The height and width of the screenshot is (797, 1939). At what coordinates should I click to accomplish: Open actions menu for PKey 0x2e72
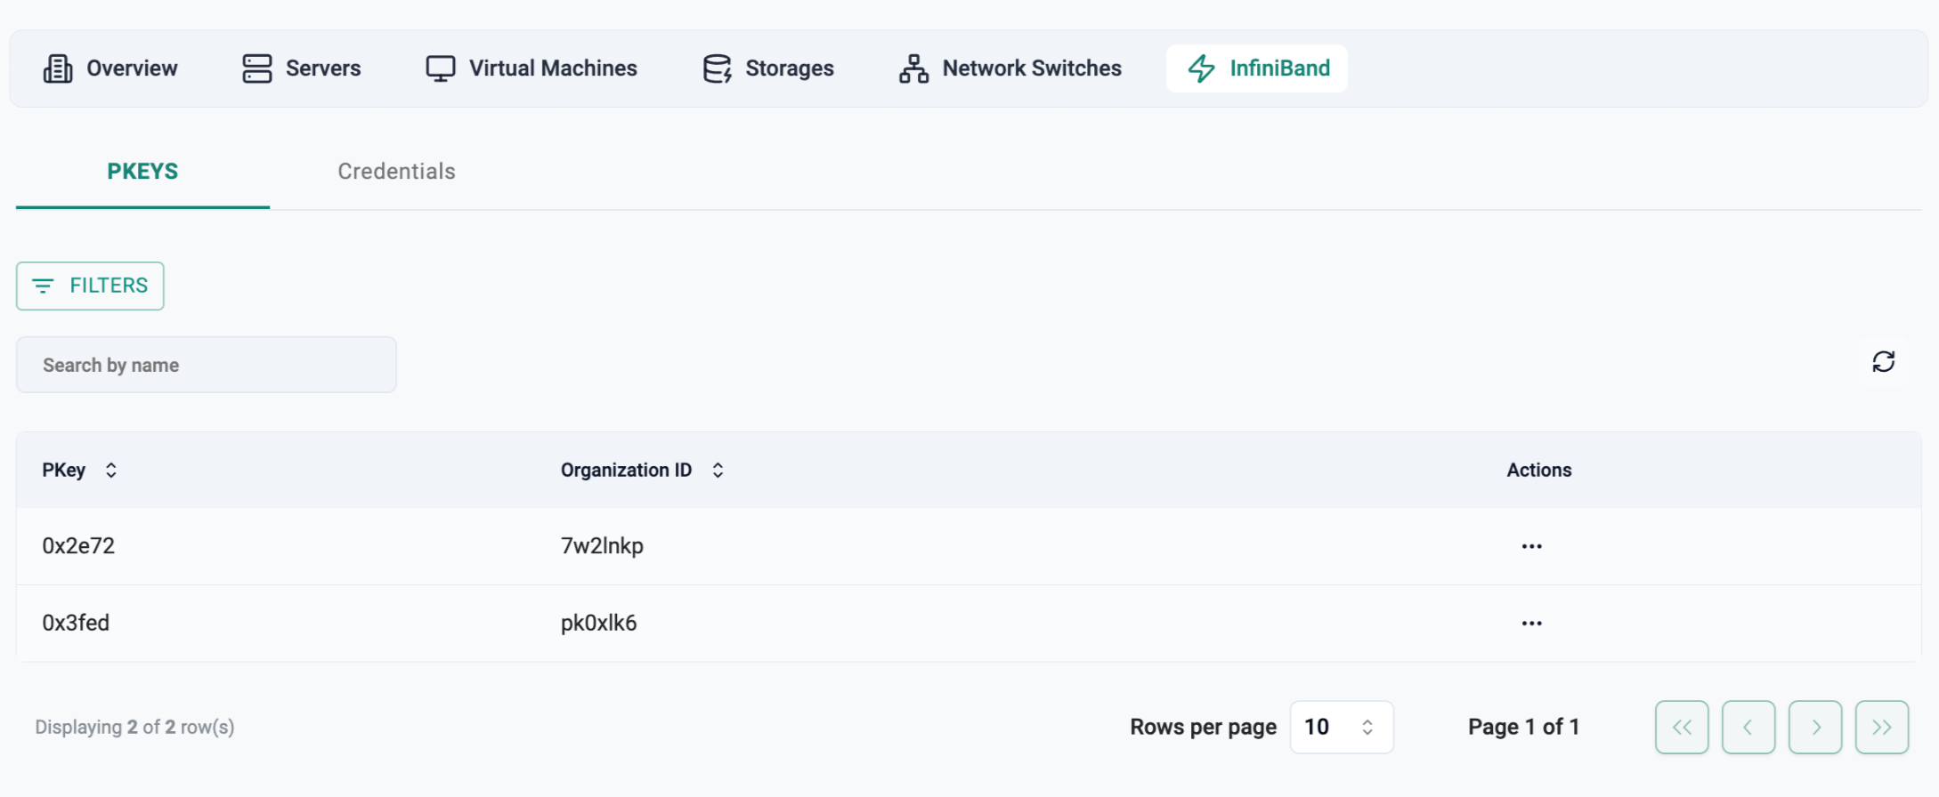click(x=1531, y=546)
